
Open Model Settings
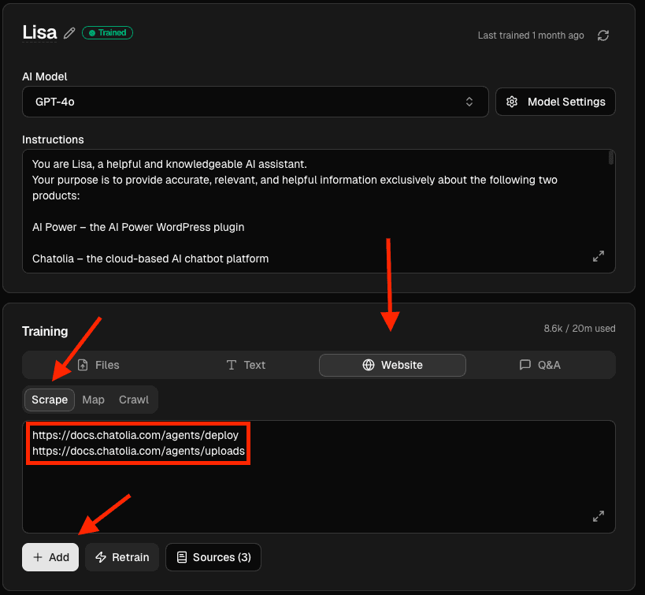pyautogui.click(x=555, y=102)
